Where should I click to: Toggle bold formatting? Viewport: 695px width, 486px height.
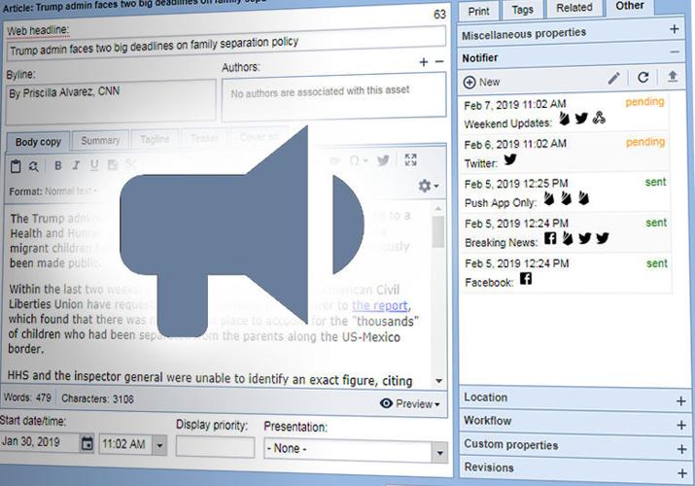pyautogui.click(x=58, y=165)
